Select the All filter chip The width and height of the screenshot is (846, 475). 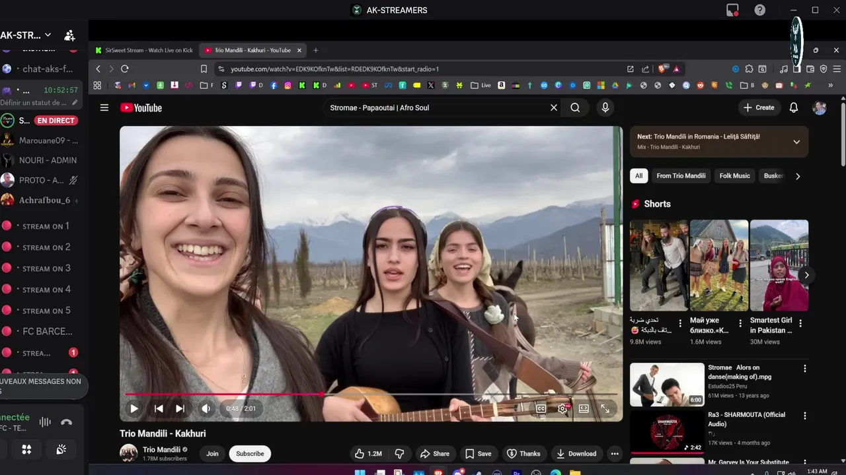tap(638, 175)
